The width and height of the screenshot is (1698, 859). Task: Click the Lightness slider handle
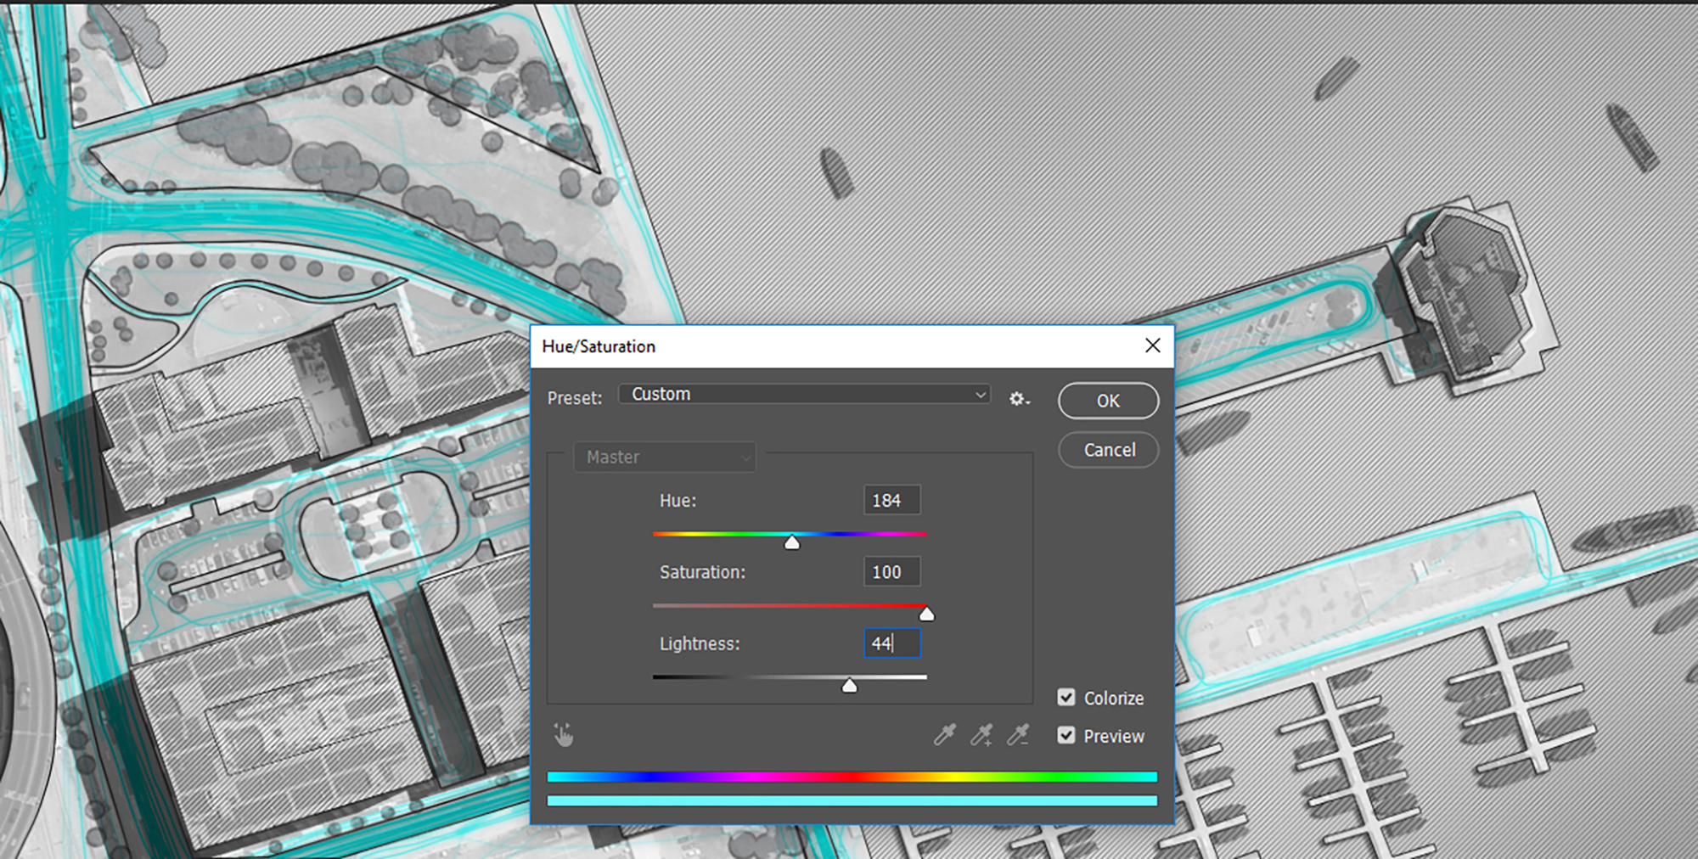point(849,685)
